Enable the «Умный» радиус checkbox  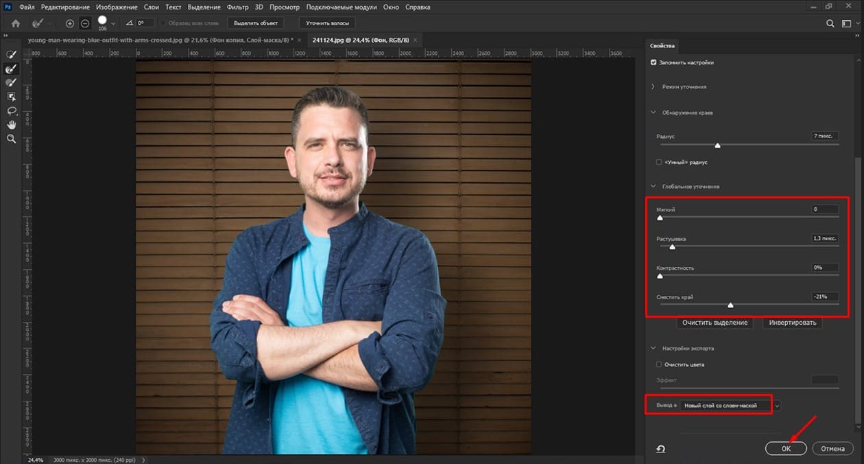click(659, 163)
